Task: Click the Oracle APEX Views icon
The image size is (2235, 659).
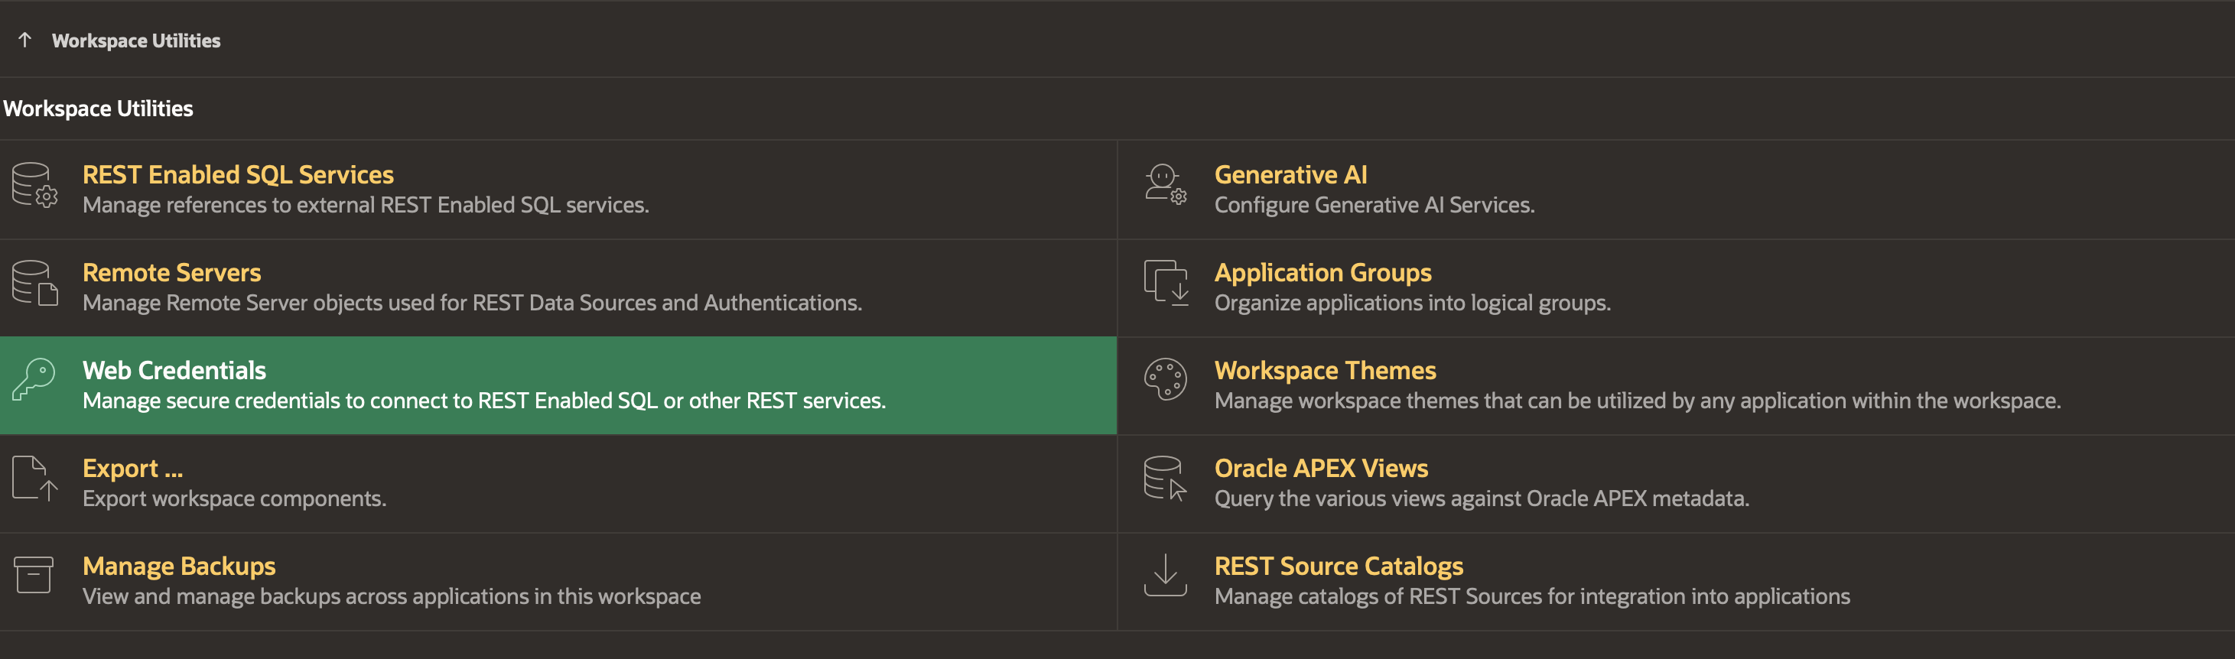Action: click(1165, 479)
